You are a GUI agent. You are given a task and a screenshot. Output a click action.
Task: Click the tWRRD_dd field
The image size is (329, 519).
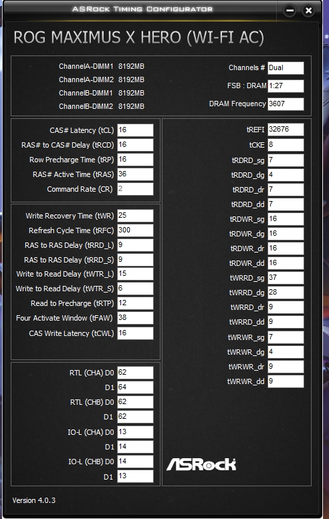[x=286, y=322]
